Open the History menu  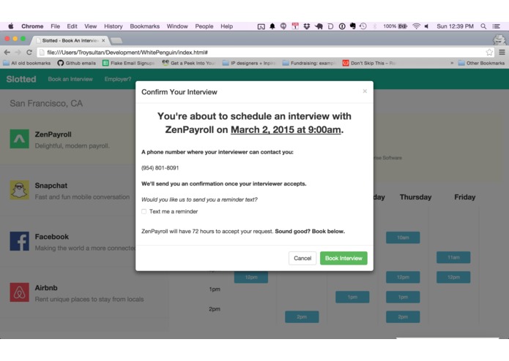pyautogui.click(x=114, y=26)
